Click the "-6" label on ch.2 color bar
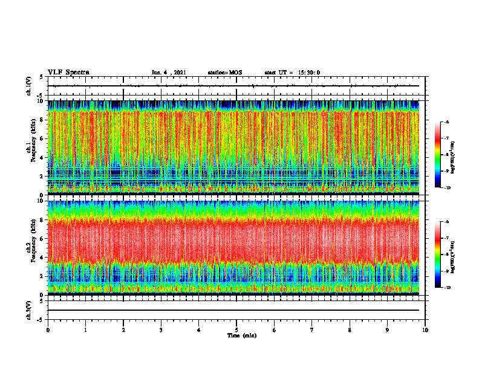479x370 pixels. pyautogui.click(x=447, y=222)
